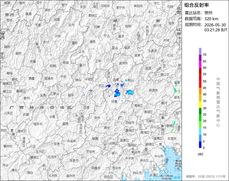Viewport: 229px width, 181px height.
Task: Click the 阳春市 label
Action: point(96,168)
